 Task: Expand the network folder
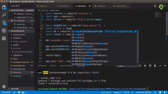coord(17,38)
